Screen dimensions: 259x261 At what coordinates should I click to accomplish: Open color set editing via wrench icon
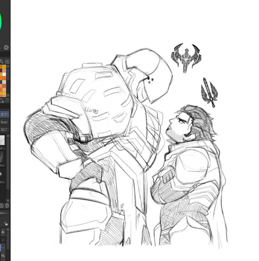pos(1,61)
